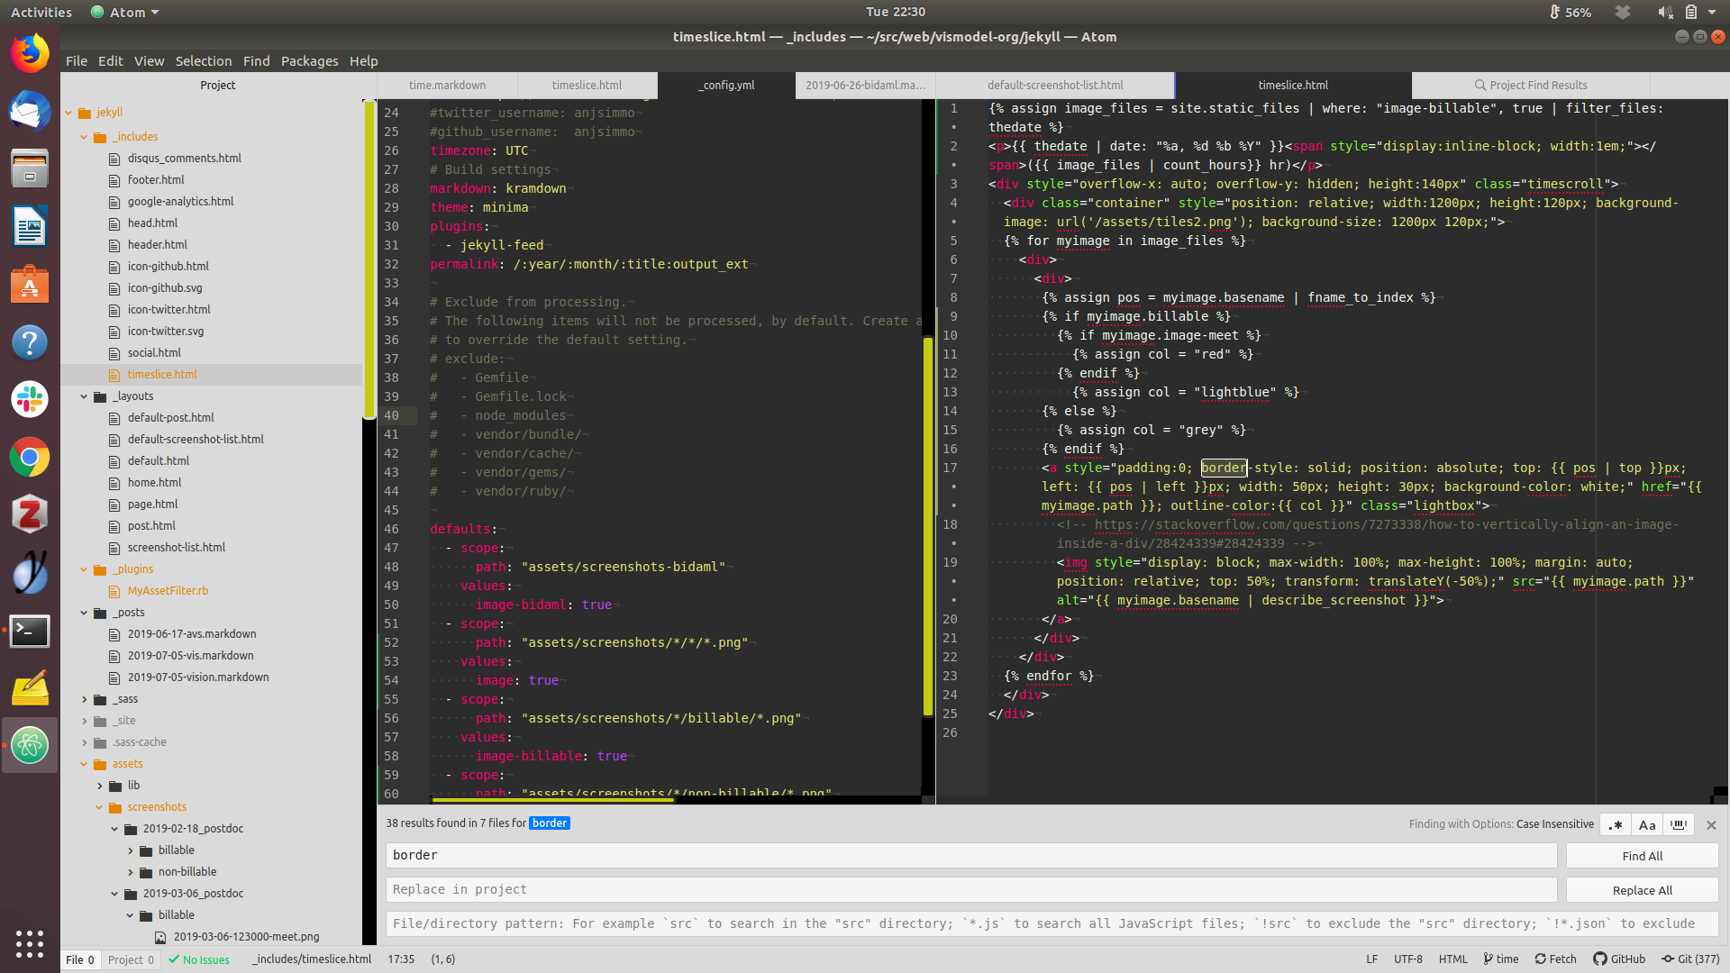Open the Terminal from the dock
This screenshot has height=973, width=1730.
[x=30, y=631]
